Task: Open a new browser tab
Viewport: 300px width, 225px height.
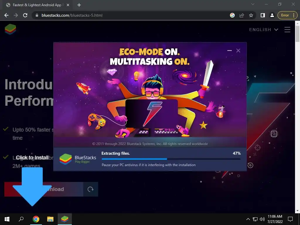Action: (x=79, y=5)
